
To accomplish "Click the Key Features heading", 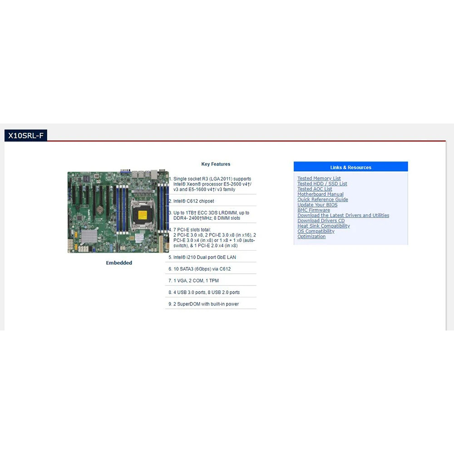I will (216, 164).
